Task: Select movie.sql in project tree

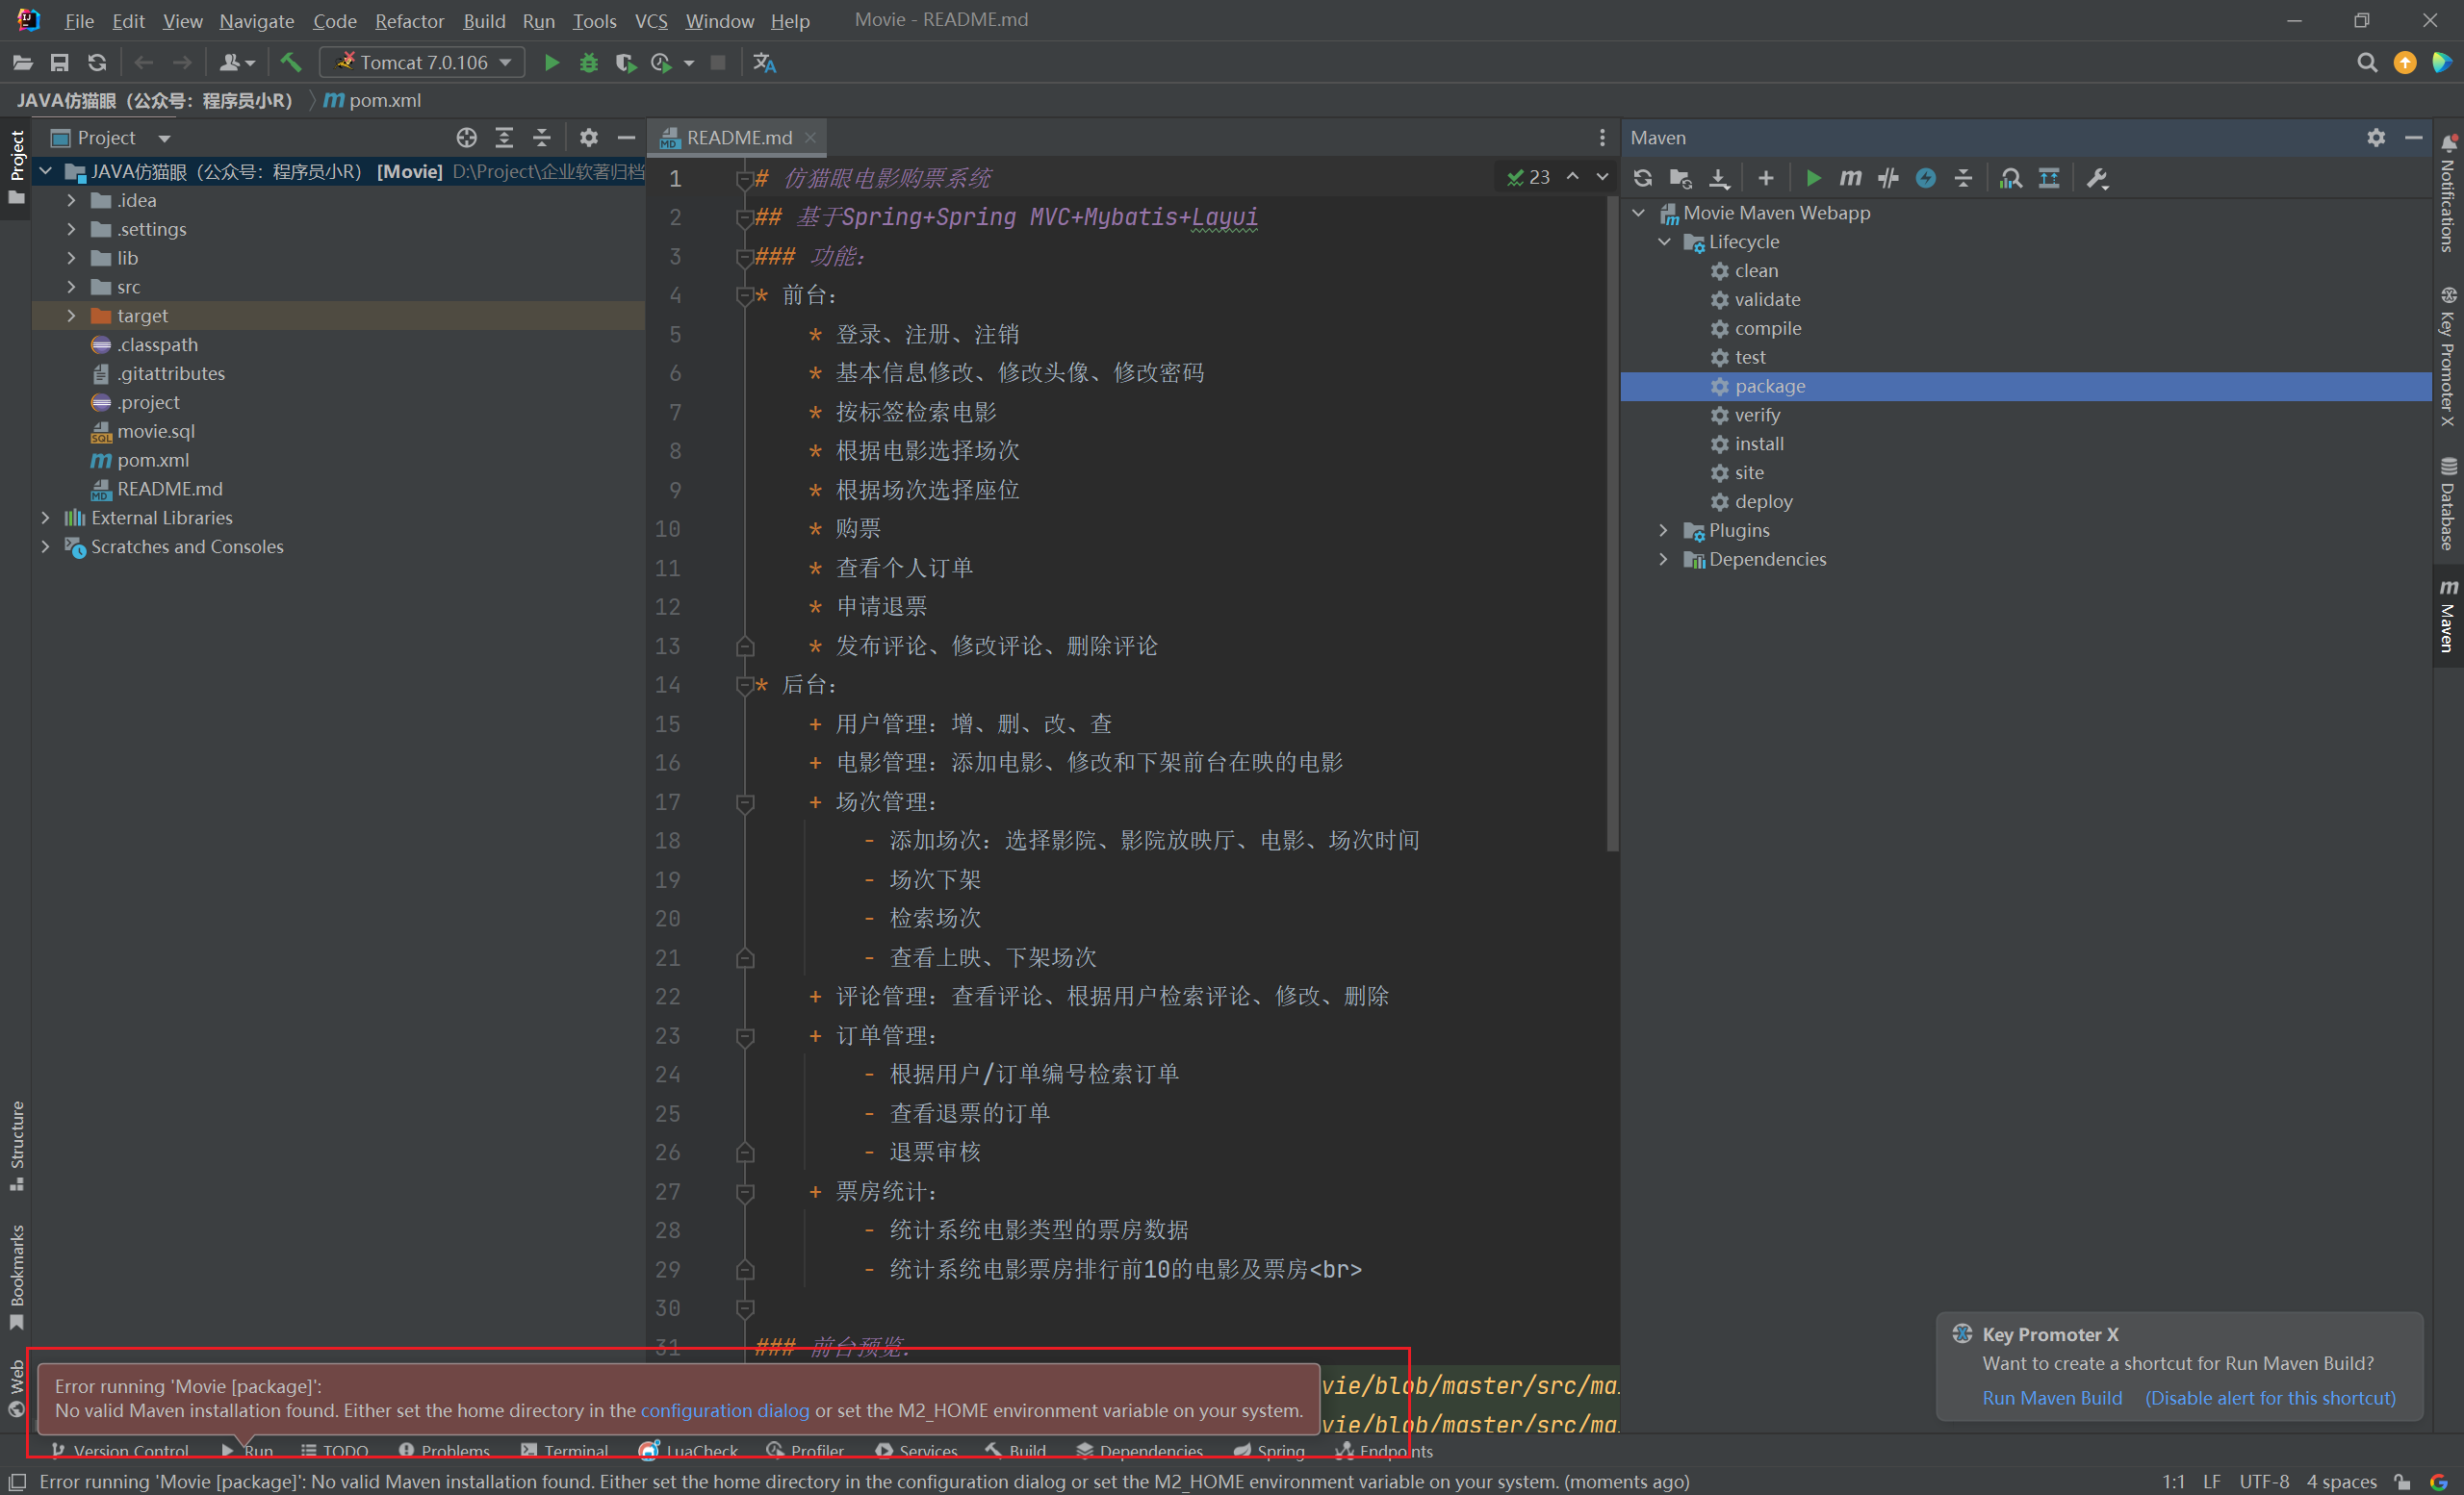Action: (x=156, y=432)
